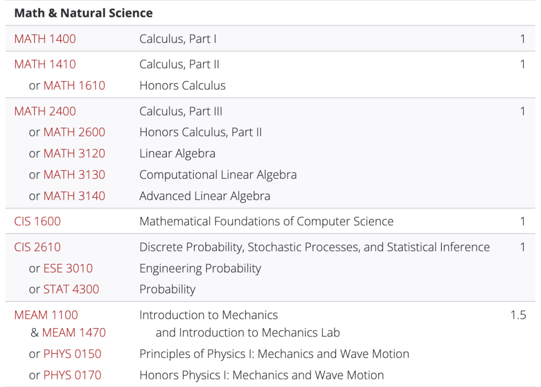This screenshot has width=541, height=387.
Task: Open the MATH 3140 link
Action: [x=74, y=196]
